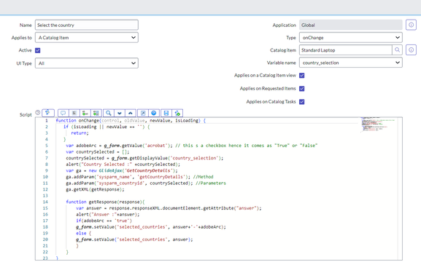Click the replace icon in script toolbar
Screen dimensions: 421x265
85,113
